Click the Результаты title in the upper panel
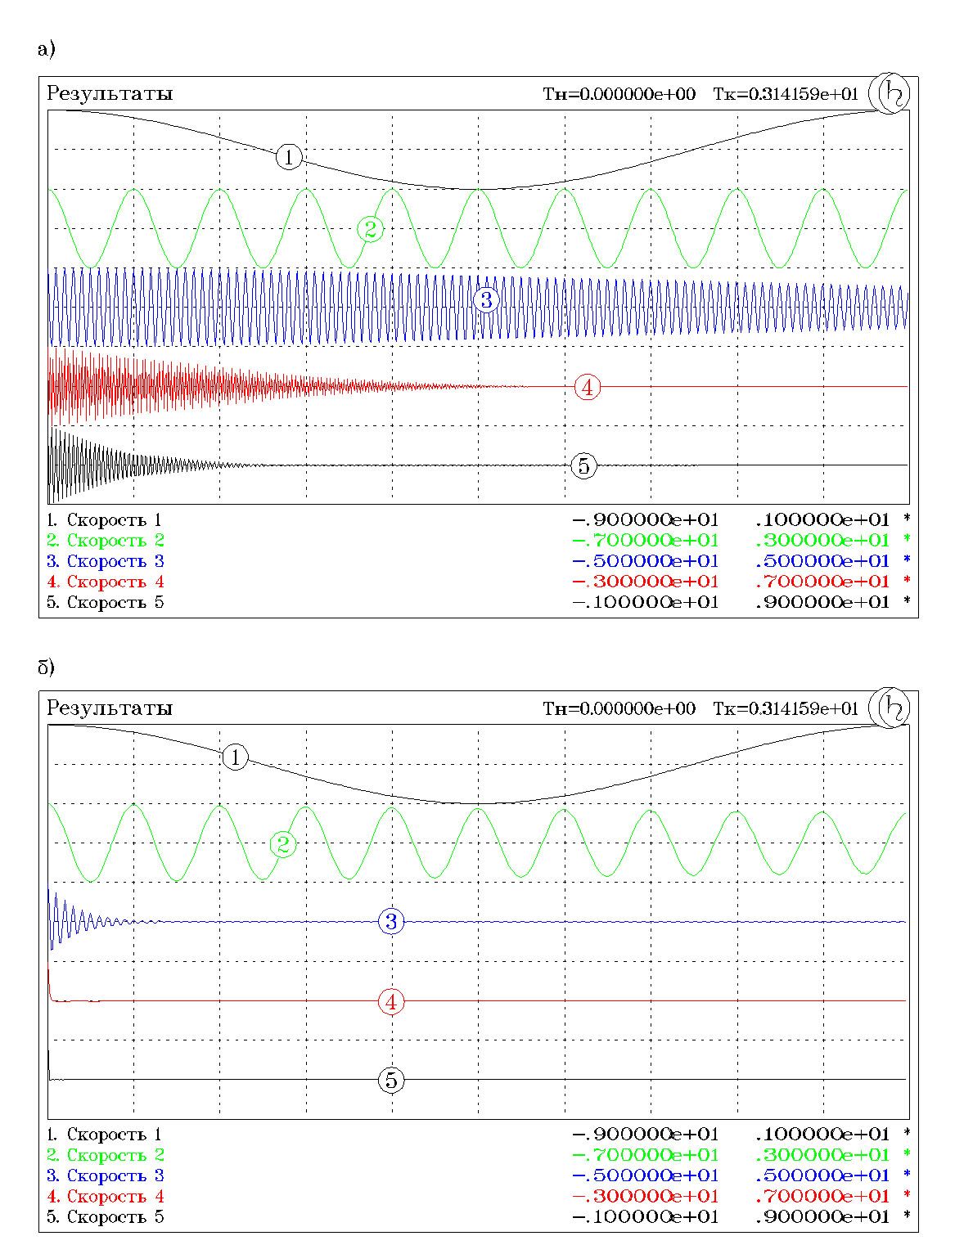 click(x=110, y=94)
